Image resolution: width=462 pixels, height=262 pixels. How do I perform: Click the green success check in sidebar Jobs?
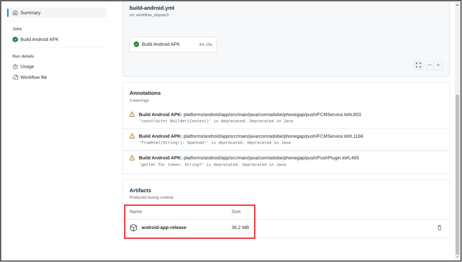click(15, 39)
